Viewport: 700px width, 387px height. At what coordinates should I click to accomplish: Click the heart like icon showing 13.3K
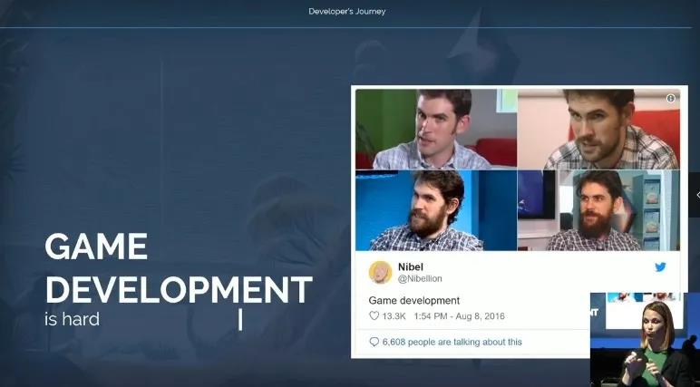pyautogui.click(x=374, y=315)
